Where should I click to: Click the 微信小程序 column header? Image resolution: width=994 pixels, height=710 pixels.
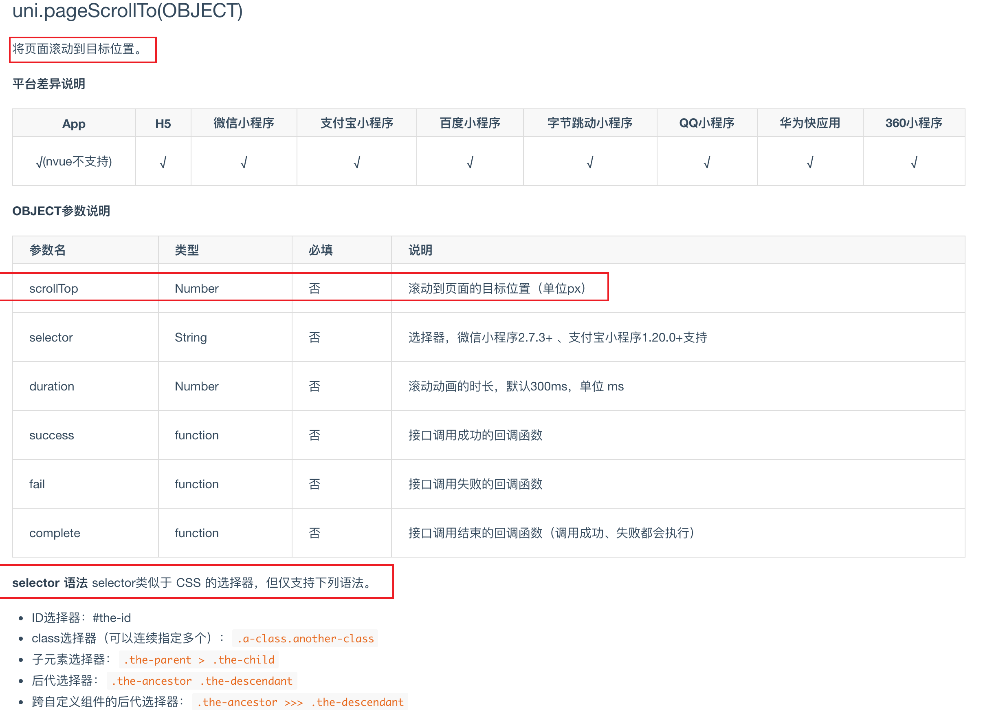click(244, 123)
